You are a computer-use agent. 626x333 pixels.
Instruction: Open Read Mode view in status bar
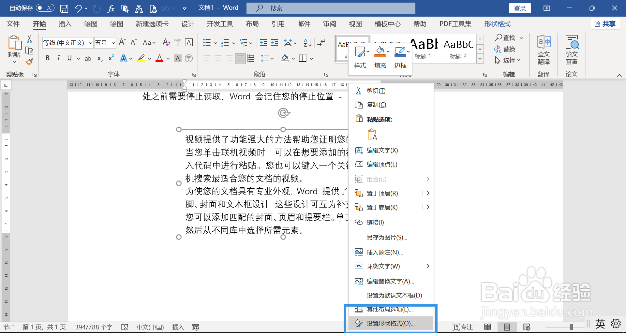tap(487, 327)
